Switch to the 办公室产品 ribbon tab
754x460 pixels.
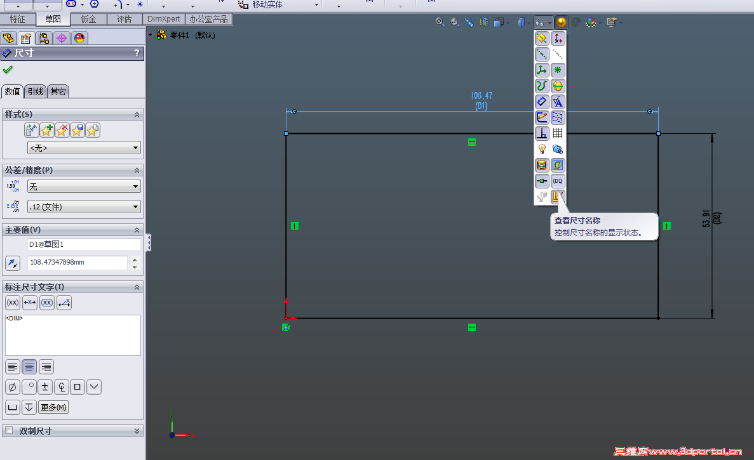(209, 19)
